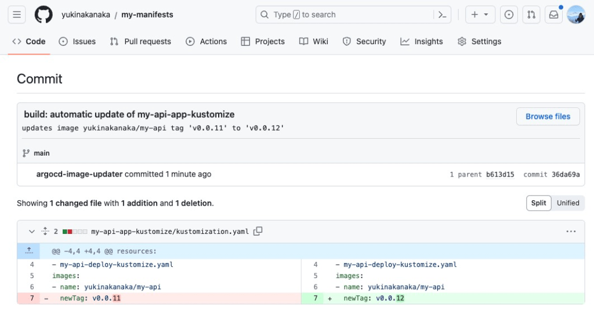The image size is (594, 310).
Task: Open the create new plus dropdown
Action: pyautogui.click(x=479, y=15)
